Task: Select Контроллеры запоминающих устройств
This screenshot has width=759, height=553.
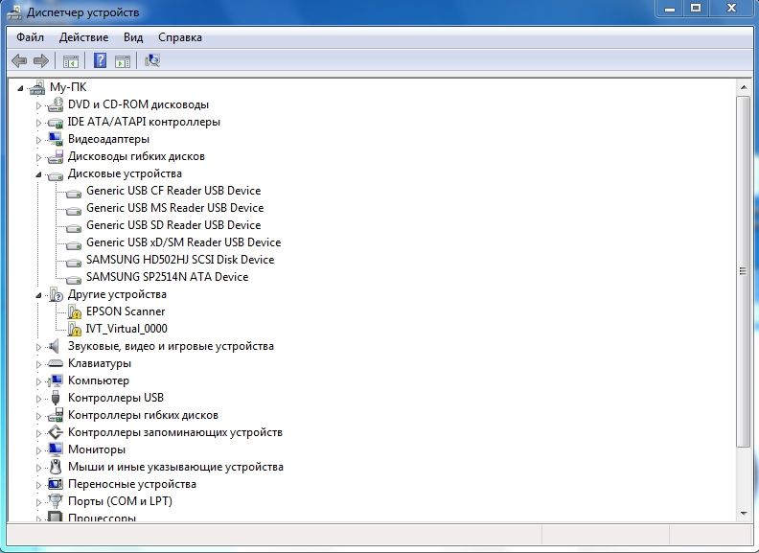Action: click(x=175, y=432)
